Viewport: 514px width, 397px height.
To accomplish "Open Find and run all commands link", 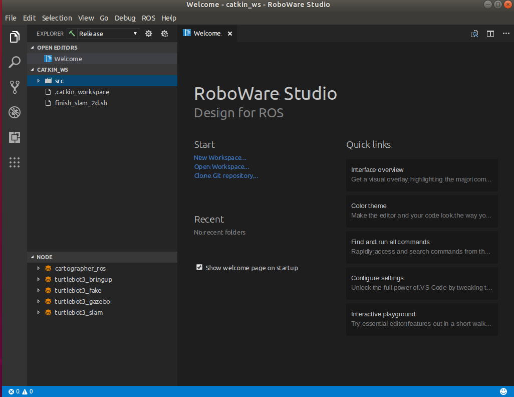I will (x=422, y=247).
